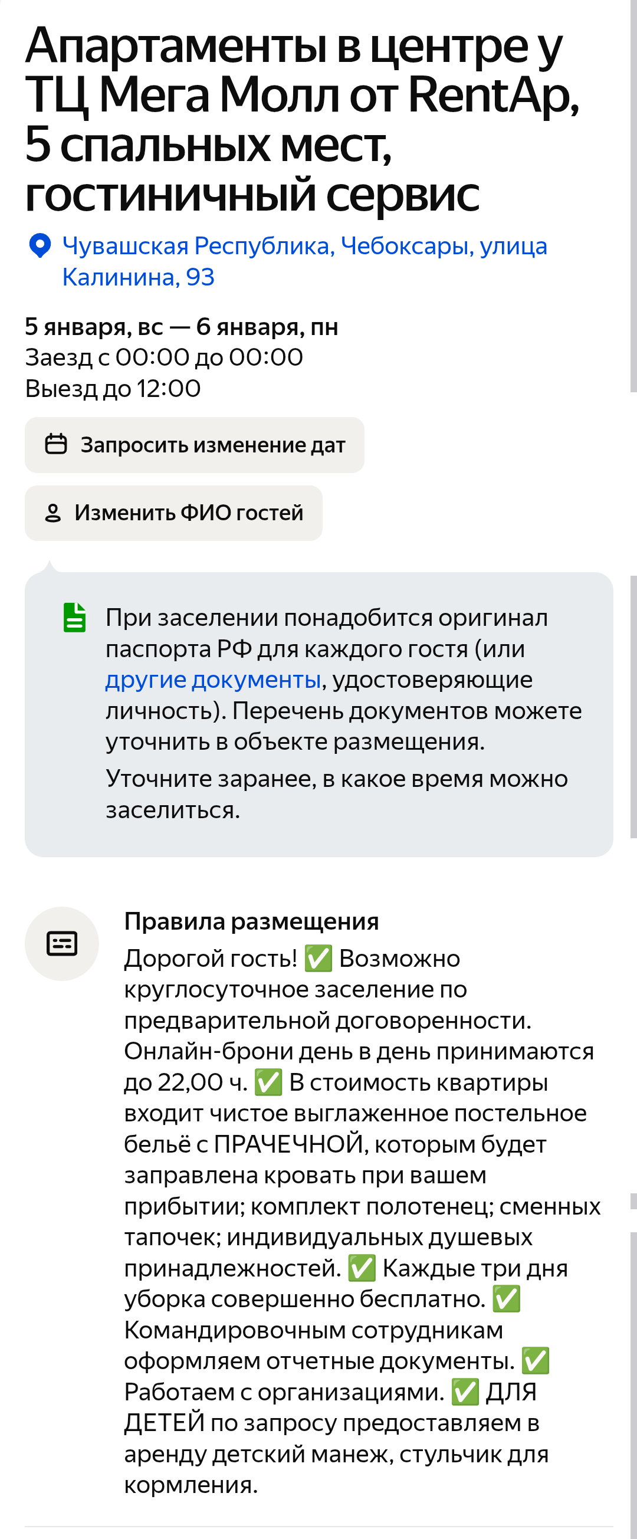Viewport: 637px width, 1539px height.
Task: Click the check mark before Каждые три дня
Action: [362, 1268]
